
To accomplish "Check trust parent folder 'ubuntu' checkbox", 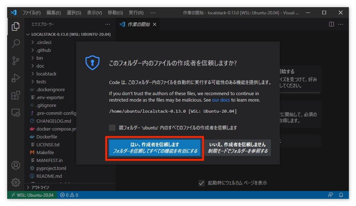I will (x=112, y=128).
